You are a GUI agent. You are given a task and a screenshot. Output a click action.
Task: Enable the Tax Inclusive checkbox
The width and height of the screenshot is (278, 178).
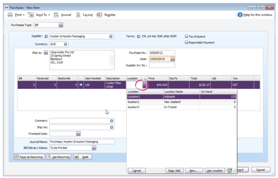[x=187, y=36]
